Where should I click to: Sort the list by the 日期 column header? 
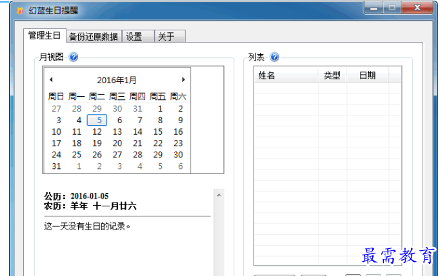[x=367, y=75]
